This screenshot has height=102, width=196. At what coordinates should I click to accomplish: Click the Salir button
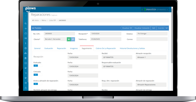[154, 28]
